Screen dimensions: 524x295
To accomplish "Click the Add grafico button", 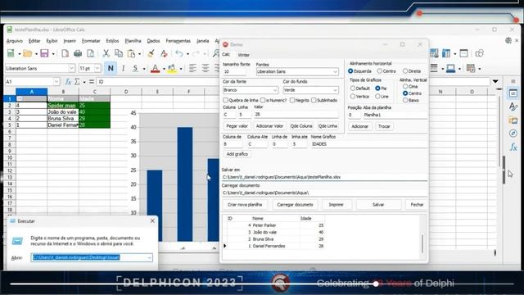I will (237, 154).
